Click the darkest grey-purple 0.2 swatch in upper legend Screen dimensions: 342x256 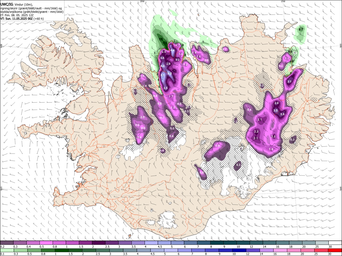click(x=7, y=243)
